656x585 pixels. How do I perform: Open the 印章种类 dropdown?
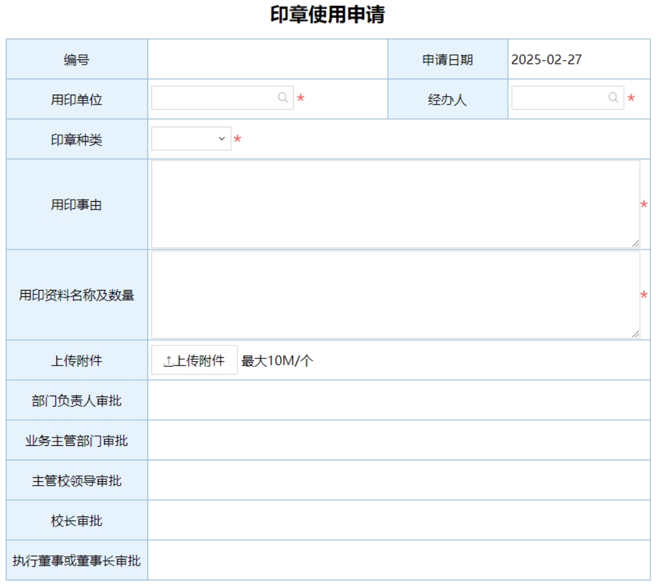click(191, 139)
